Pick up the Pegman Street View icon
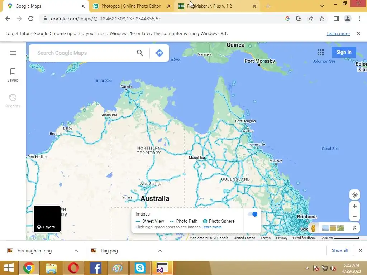The height and width of the screenshot is (275, 367). pos(313,228)
